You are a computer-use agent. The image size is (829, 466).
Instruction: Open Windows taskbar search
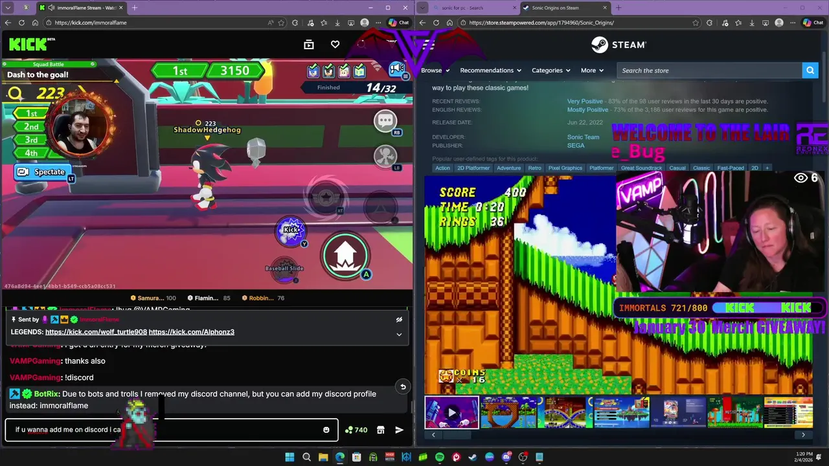[306, 457]
